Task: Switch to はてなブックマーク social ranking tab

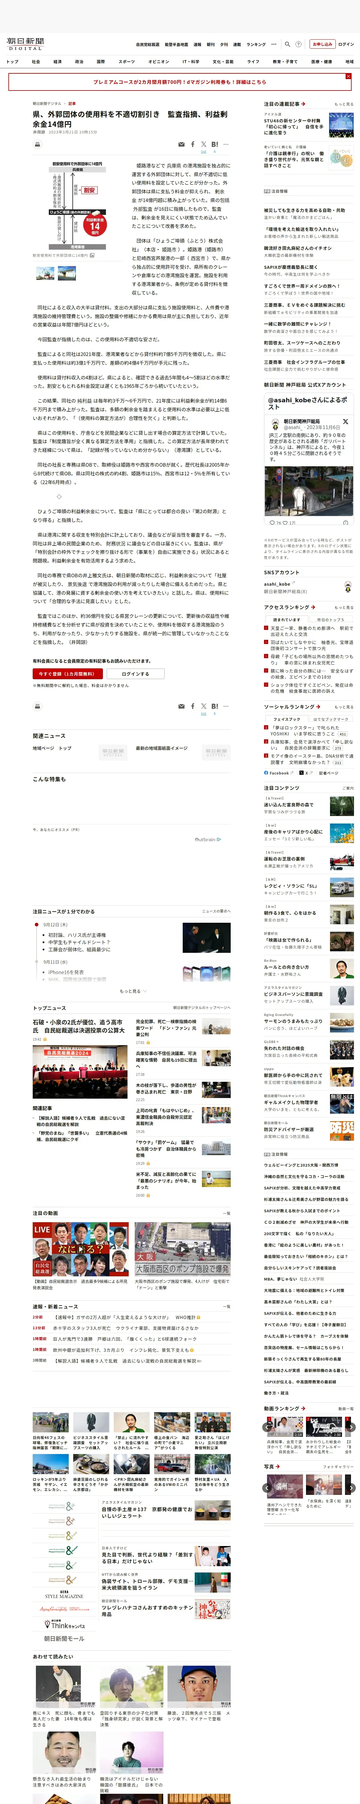Action: [331, 719]
